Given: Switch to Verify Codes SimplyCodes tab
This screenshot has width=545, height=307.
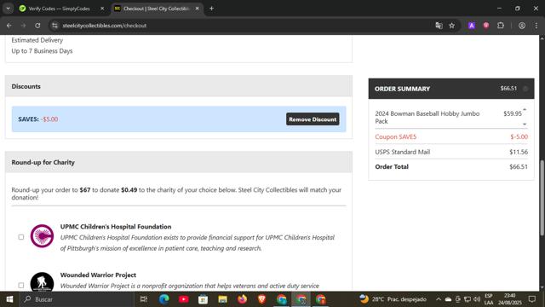Looking at the screenshot, I should tap(59, 9).
